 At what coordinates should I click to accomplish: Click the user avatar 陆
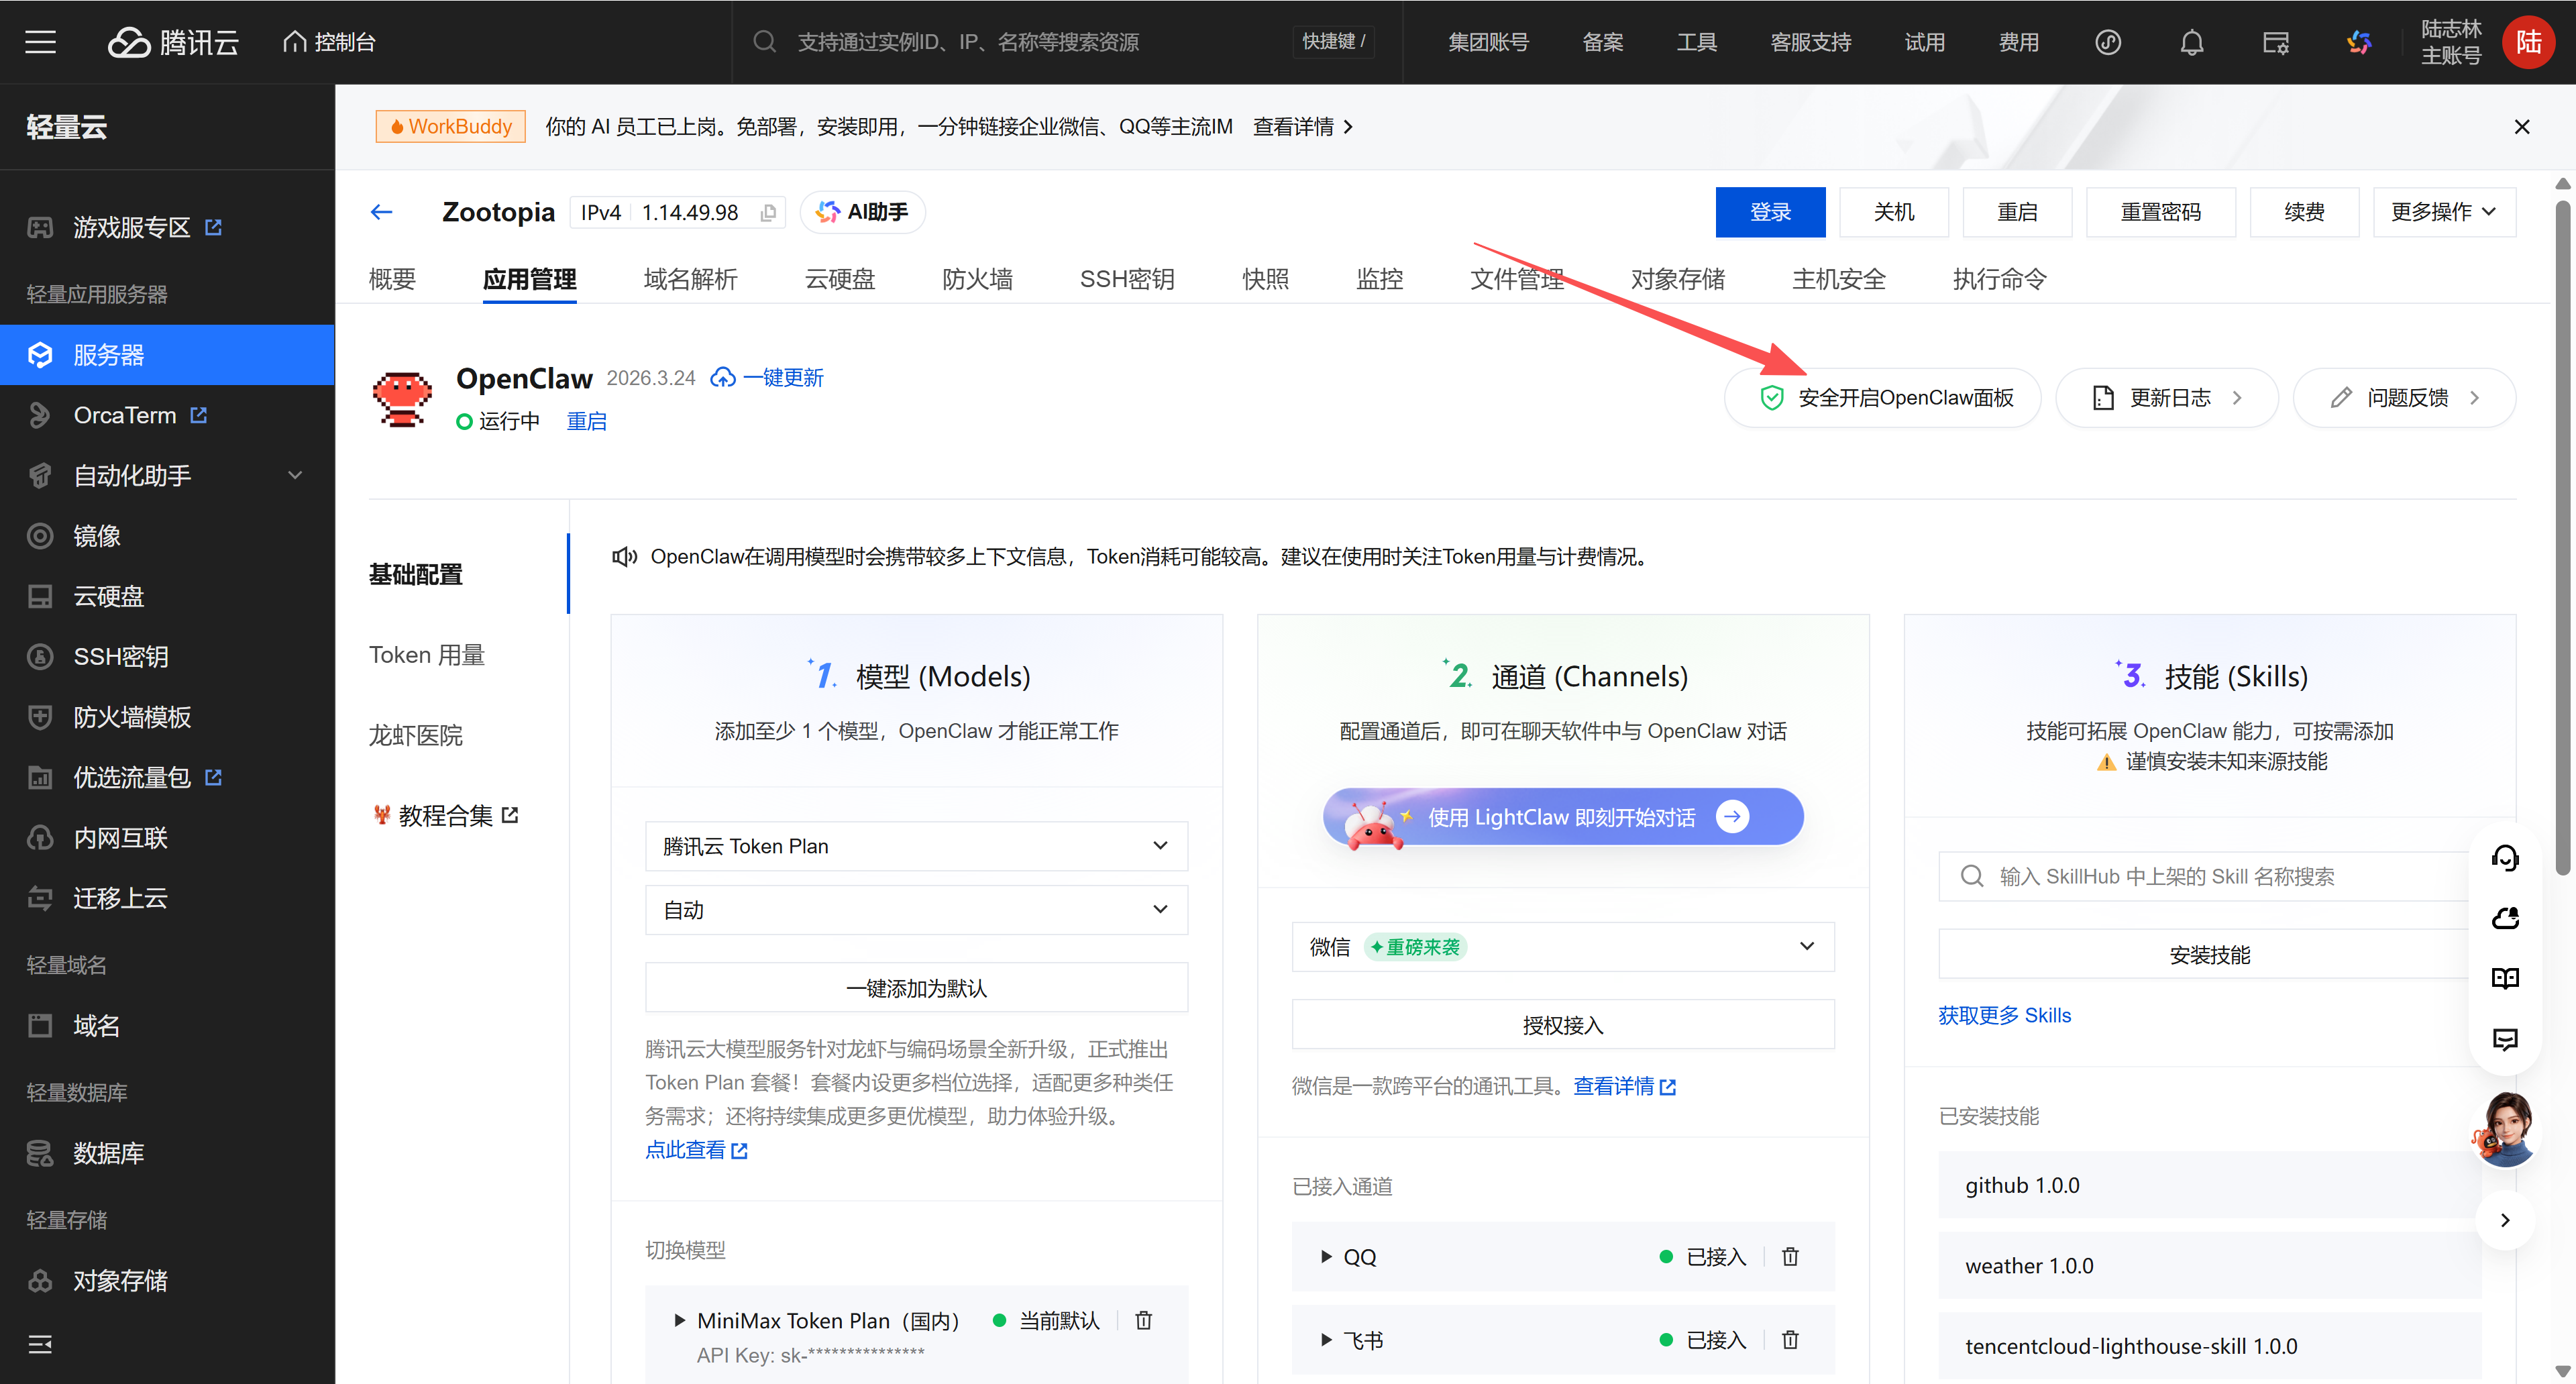(x=2529, y=42)
